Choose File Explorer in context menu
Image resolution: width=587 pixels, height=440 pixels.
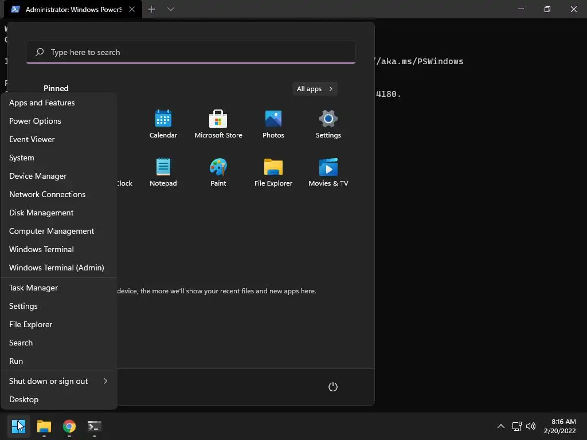[59, 324]
